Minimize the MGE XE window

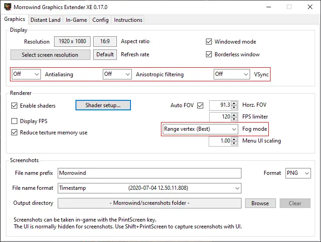269,7
